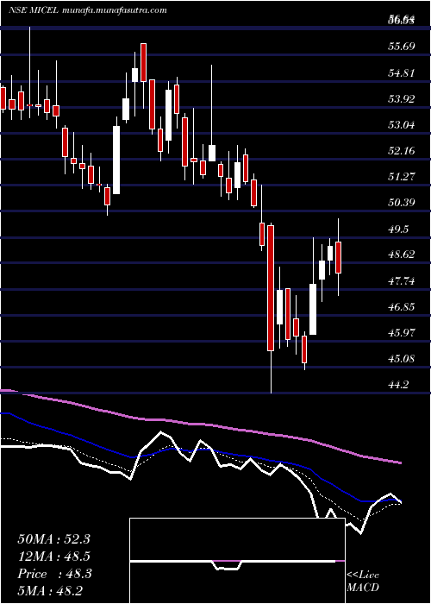Select the 46.85 price axis label
Viewport: 431px width, 604px height.
[402, 307]
